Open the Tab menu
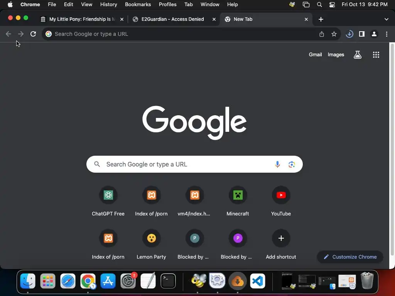Viewport: 395px width, 296px height. click(x=188, y=5)
